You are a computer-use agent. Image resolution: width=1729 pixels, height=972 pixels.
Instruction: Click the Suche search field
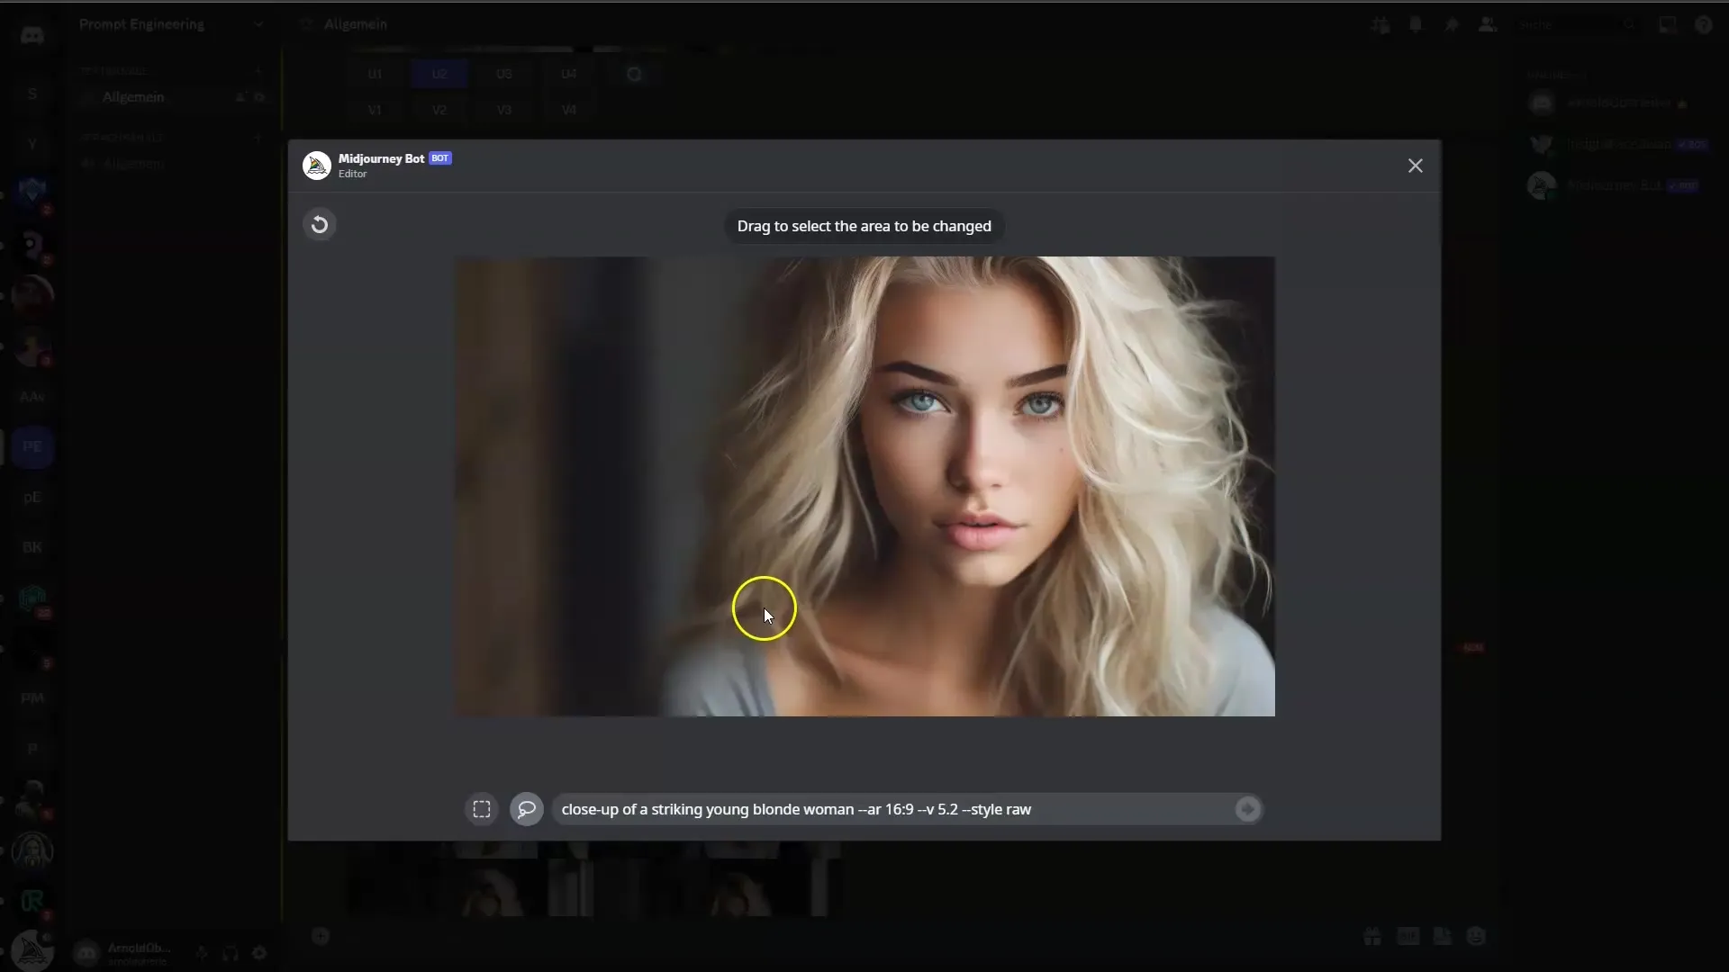pyautogui.click(x=1576, y=25)
